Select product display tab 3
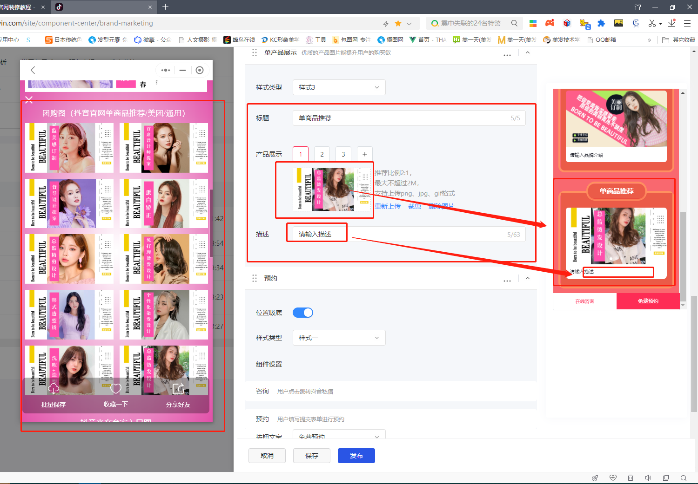Viewport: 698px width, 484px height. (x=343, y=154)
